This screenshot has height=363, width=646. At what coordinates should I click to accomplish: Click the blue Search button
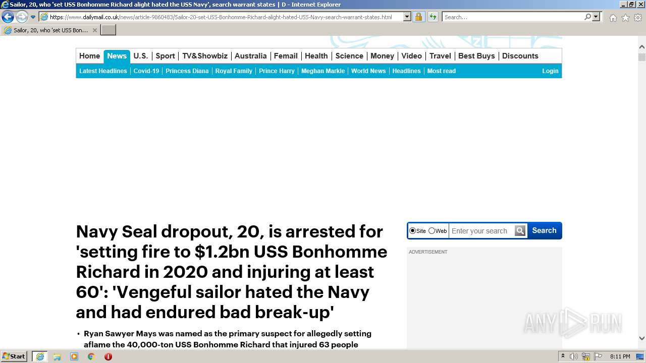pos(544,230)
